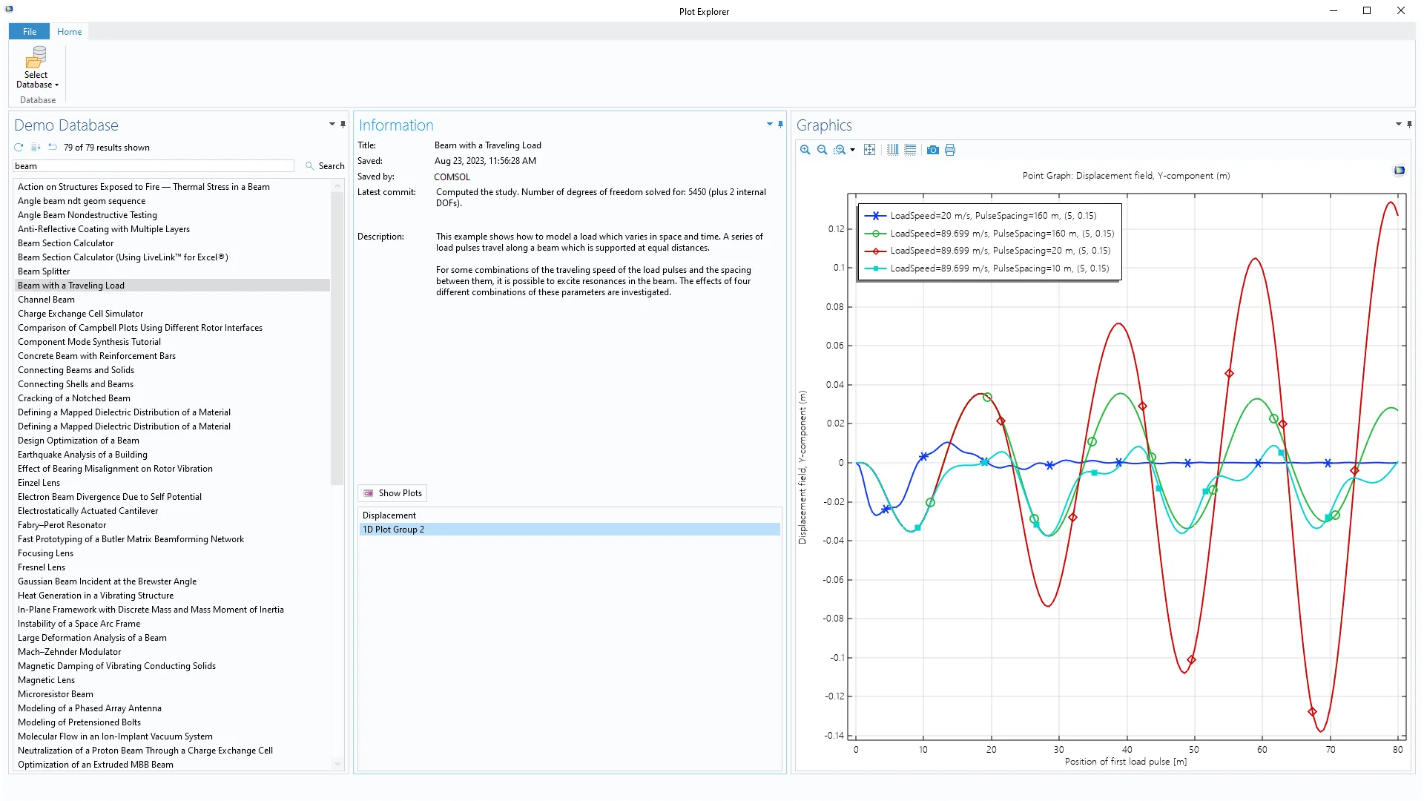Click the Print graphics icon

tap(950, 150)
